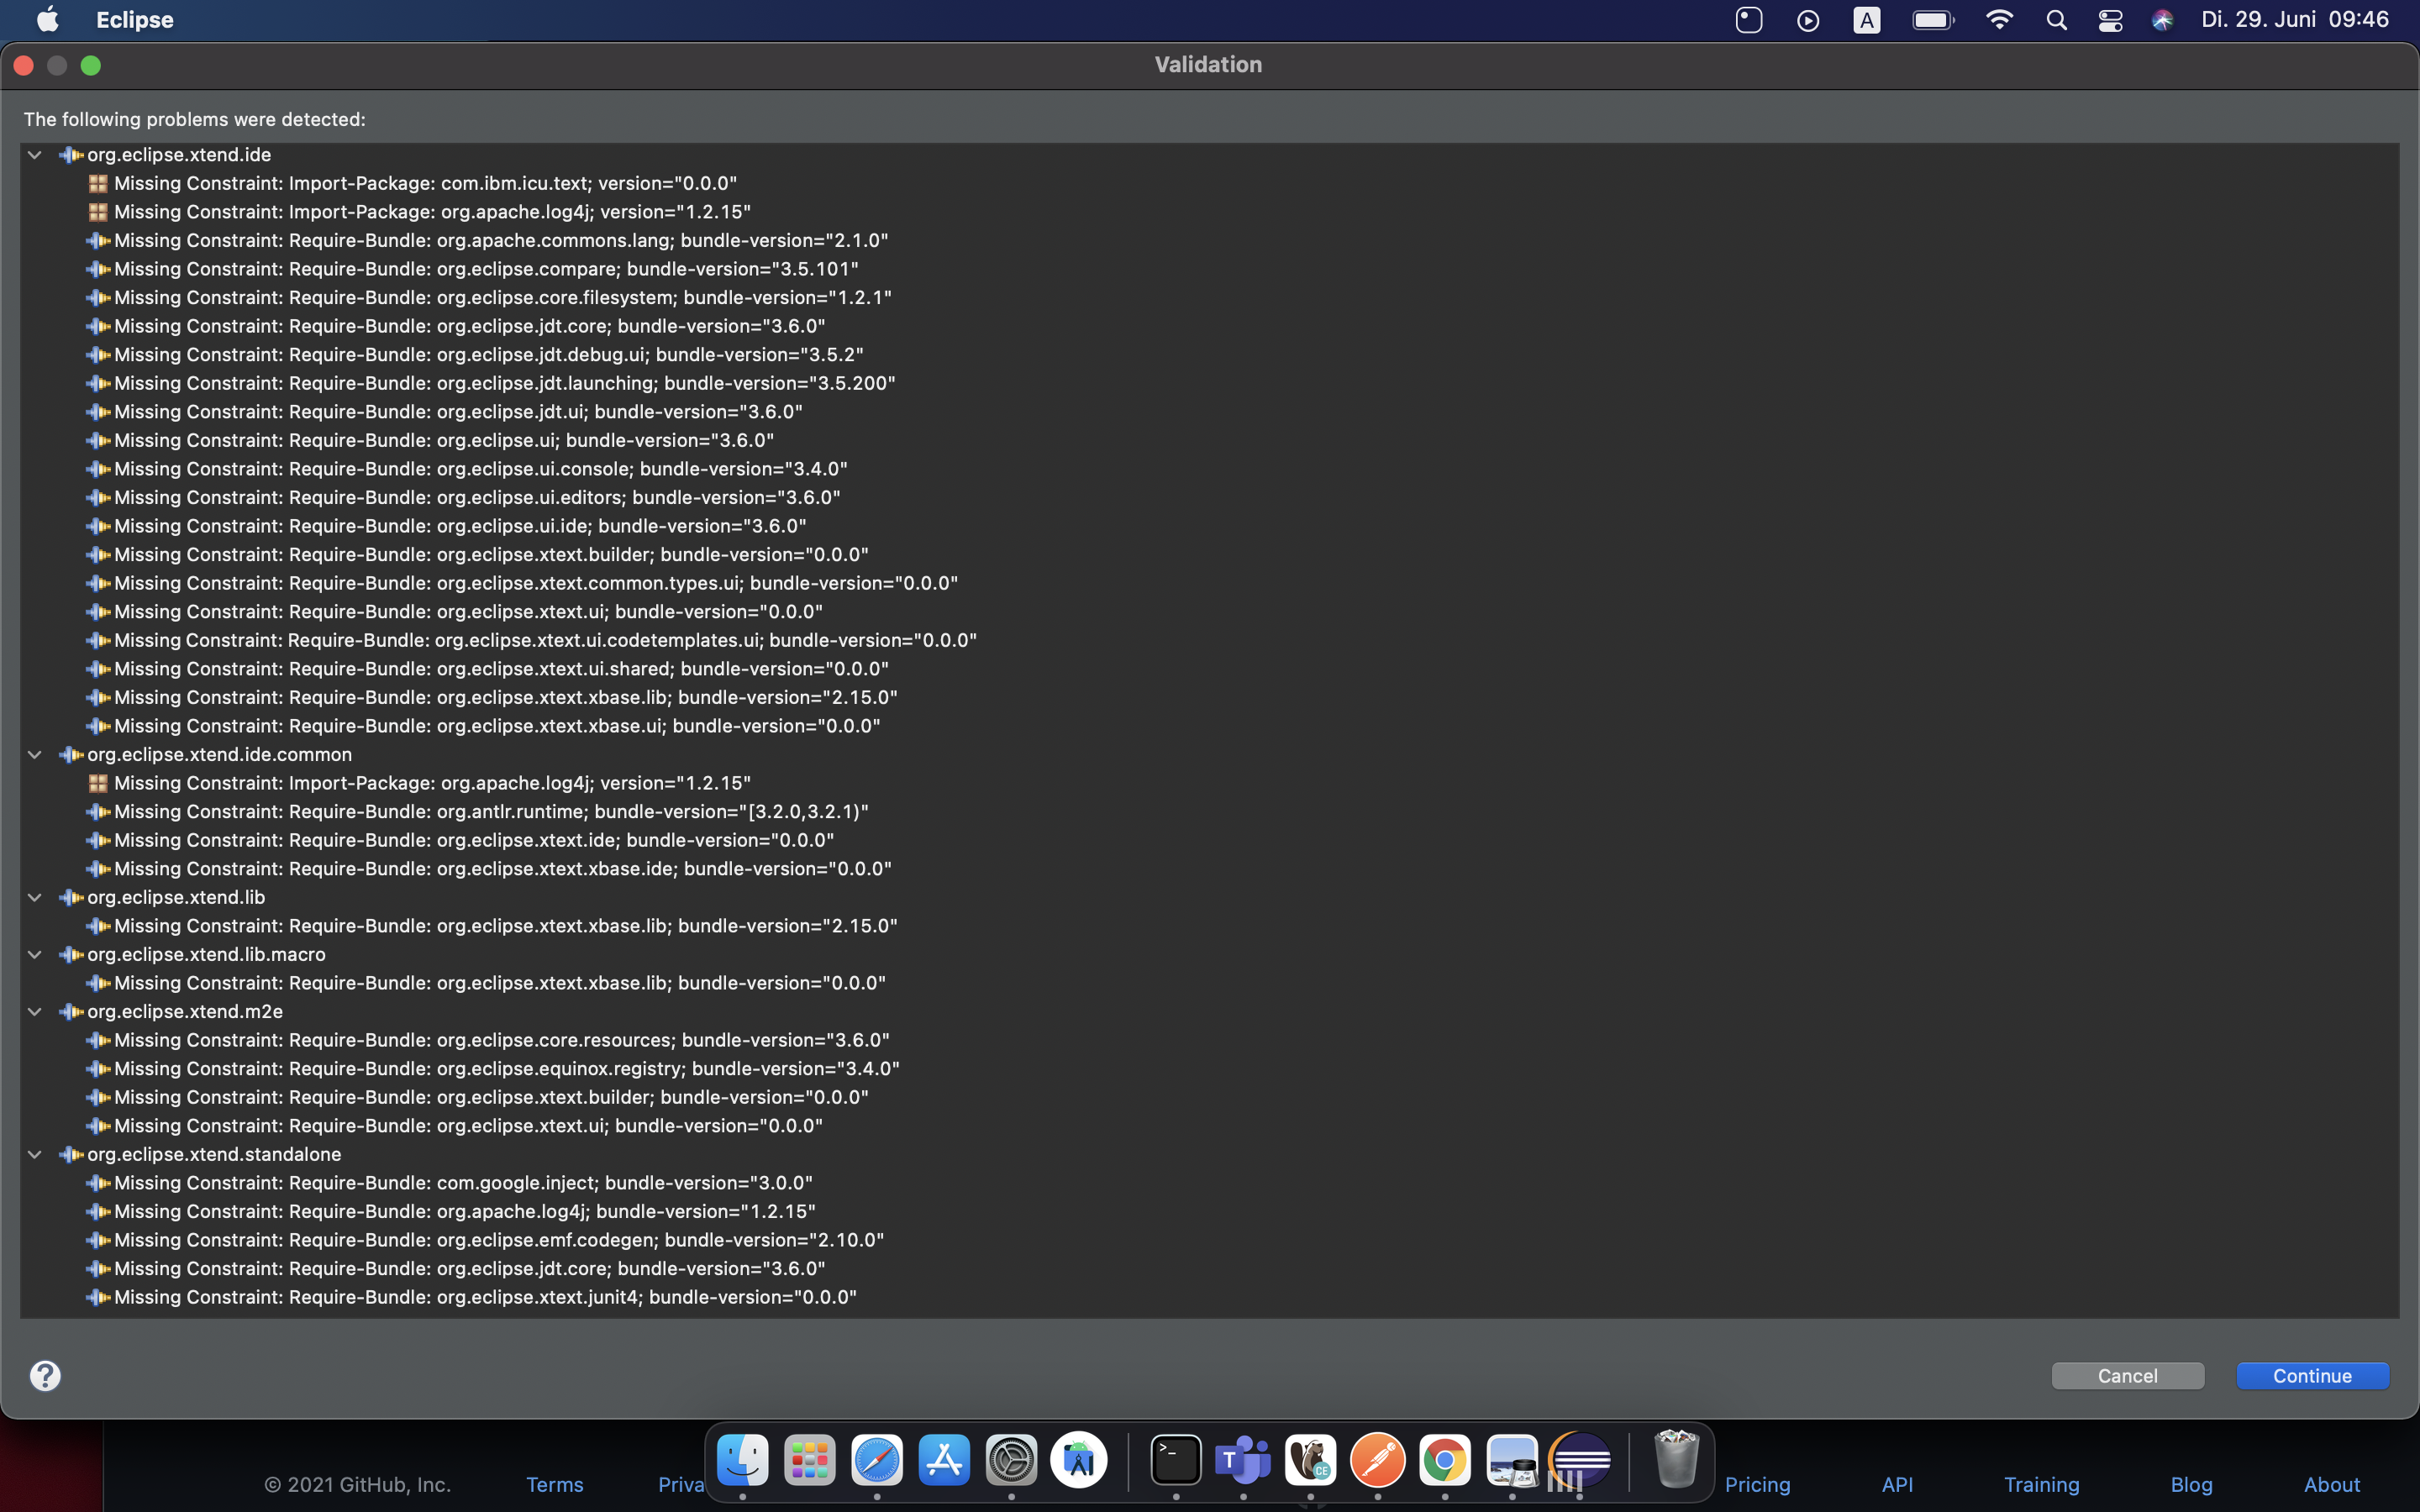This screenshot has width=2420, height=1512.
Task: Activate Siri from the menu bar
Action: coord(2162,19)
